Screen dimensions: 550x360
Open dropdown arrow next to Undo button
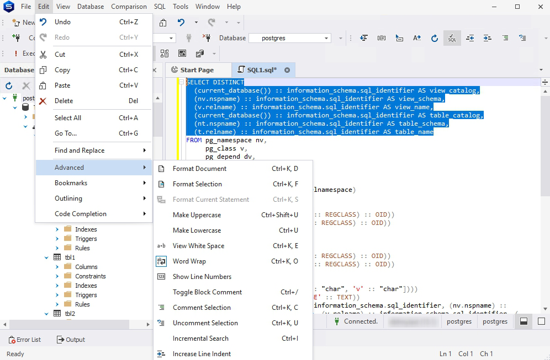click(x=196, y=23)
